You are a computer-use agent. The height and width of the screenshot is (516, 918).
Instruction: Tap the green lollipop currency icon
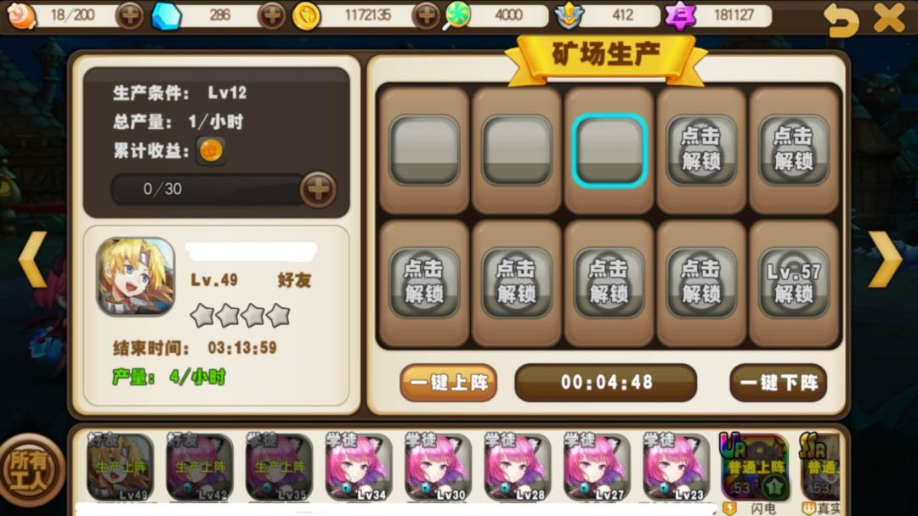[x=457, y=15]
